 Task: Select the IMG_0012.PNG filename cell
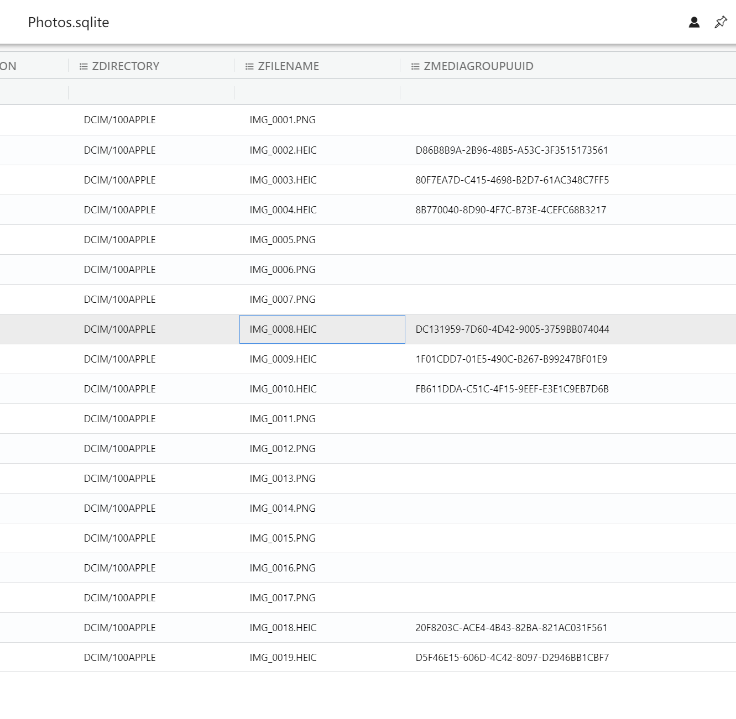point(283,449)
